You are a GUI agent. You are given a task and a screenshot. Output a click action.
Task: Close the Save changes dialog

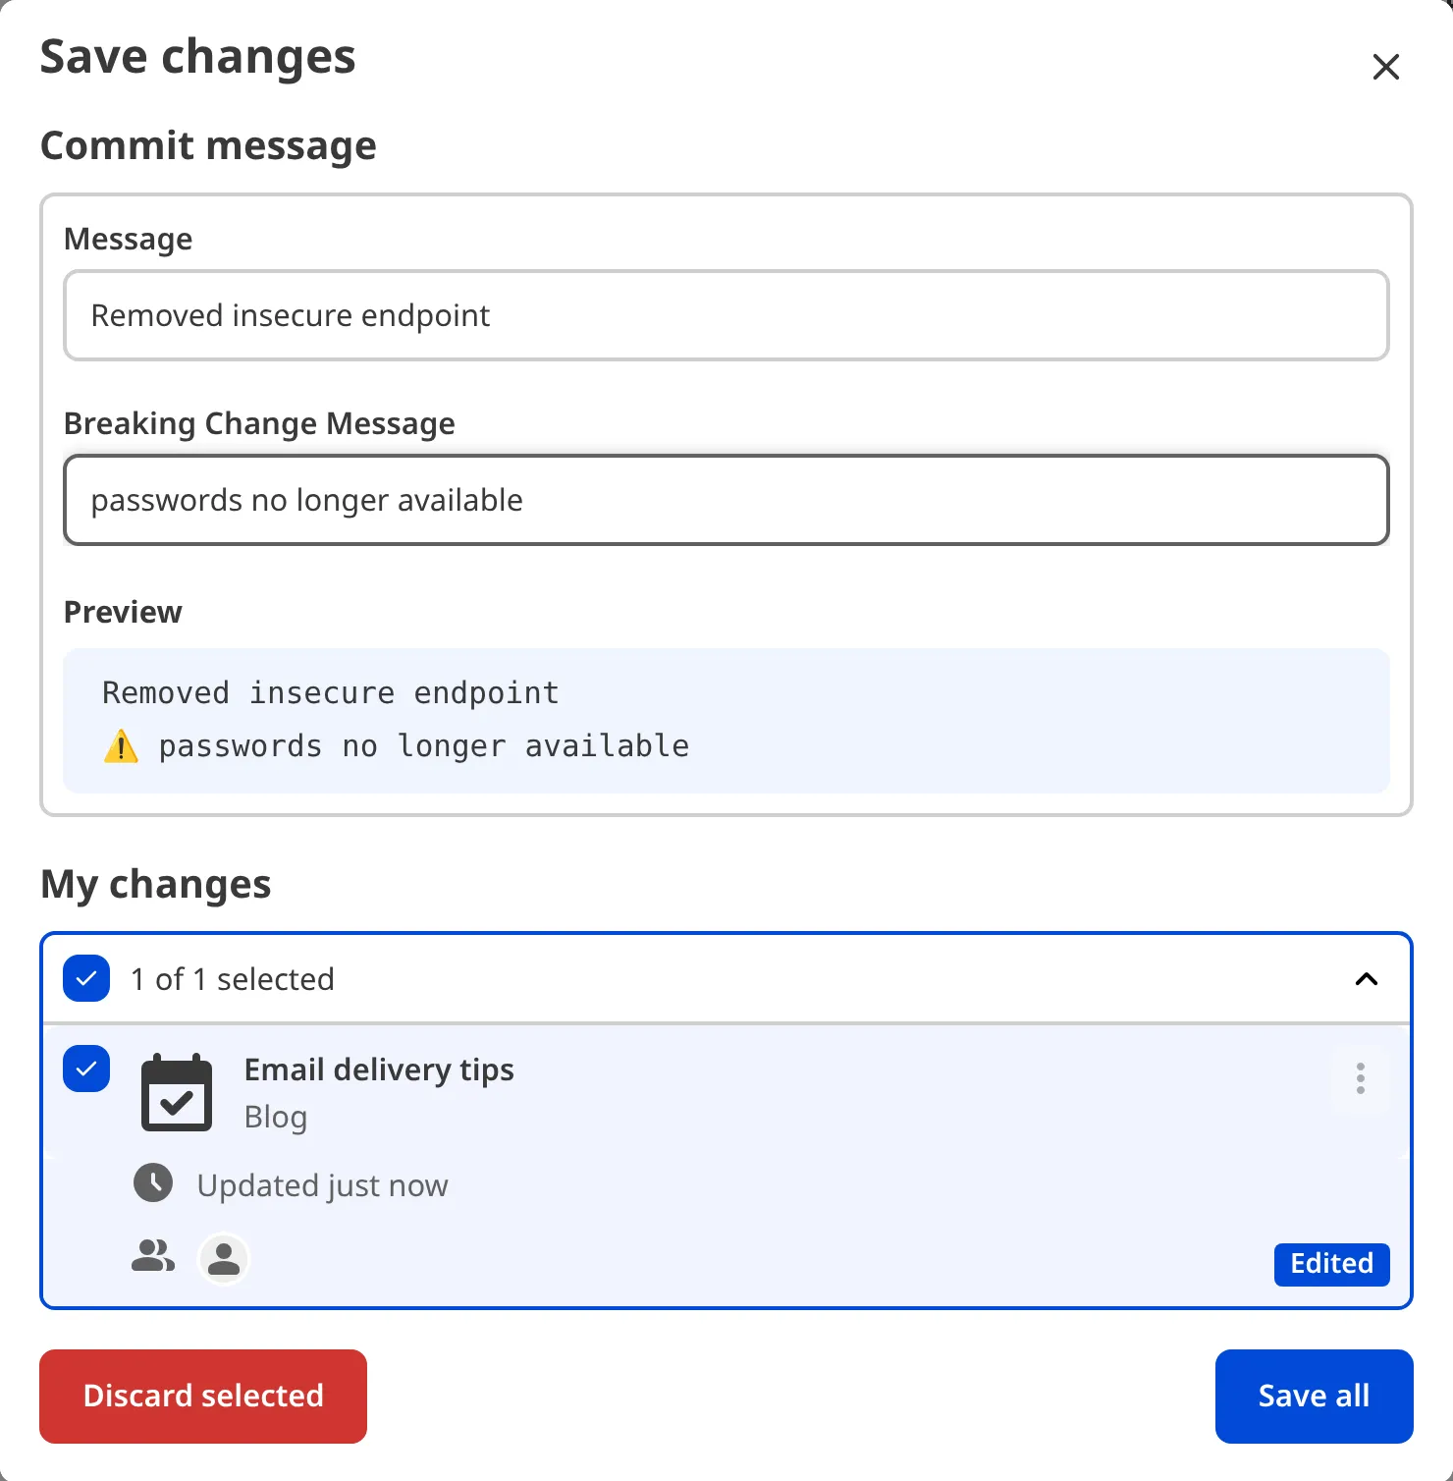click(1385, 67)
